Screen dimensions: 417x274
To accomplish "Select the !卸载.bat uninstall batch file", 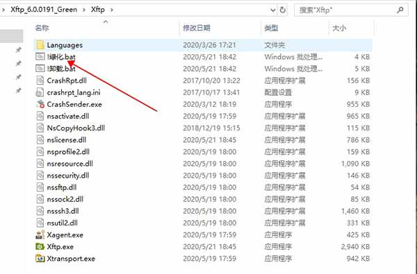I will pos(61,69).
